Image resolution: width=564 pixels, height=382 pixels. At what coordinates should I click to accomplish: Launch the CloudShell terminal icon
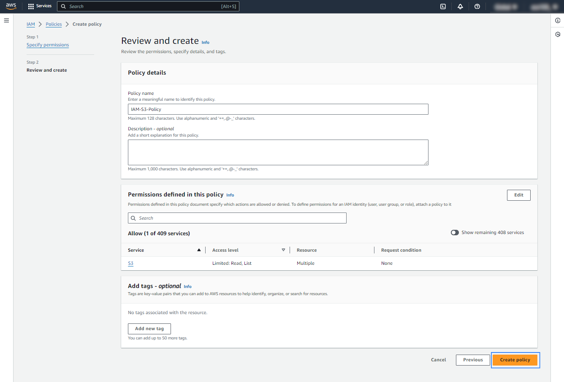(x=443, y=6)
